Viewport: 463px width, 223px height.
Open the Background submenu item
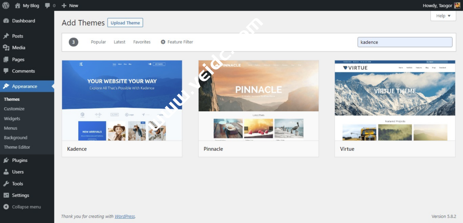(x=16, y=138)
